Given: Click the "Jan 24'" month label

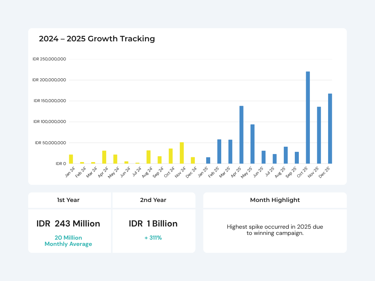Looking at the screenshot, I should tap(70, 172).
